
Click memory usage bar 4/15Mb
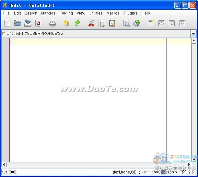(x=169, y=172)
